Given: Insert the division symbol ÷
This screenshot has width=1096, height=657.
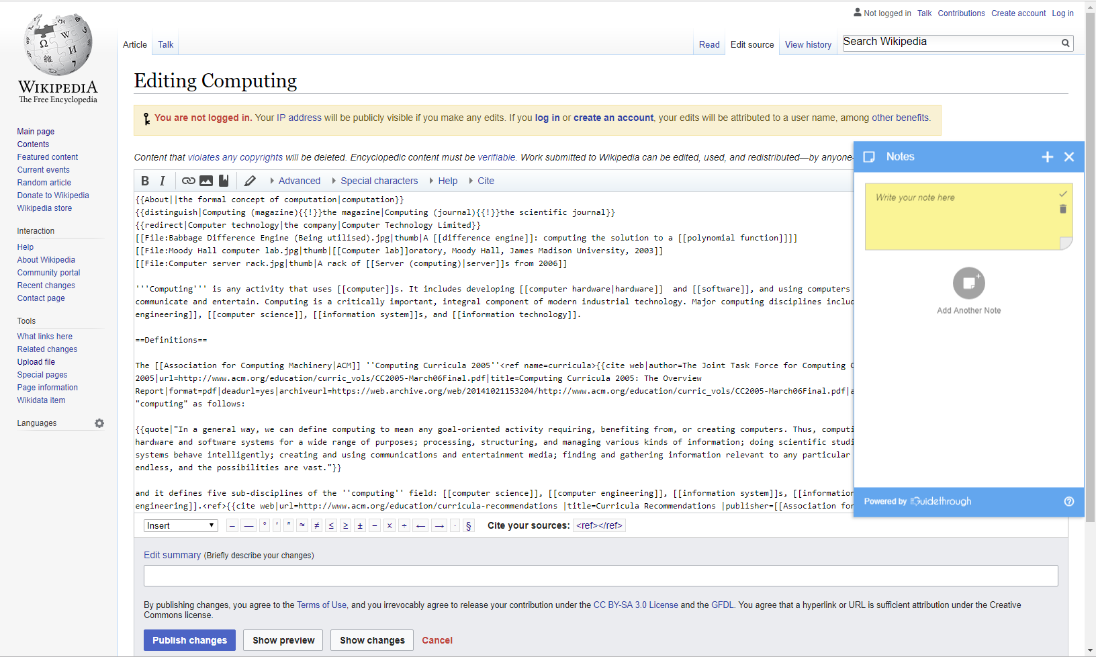Looking at the screenshot, I should point(404,525).
